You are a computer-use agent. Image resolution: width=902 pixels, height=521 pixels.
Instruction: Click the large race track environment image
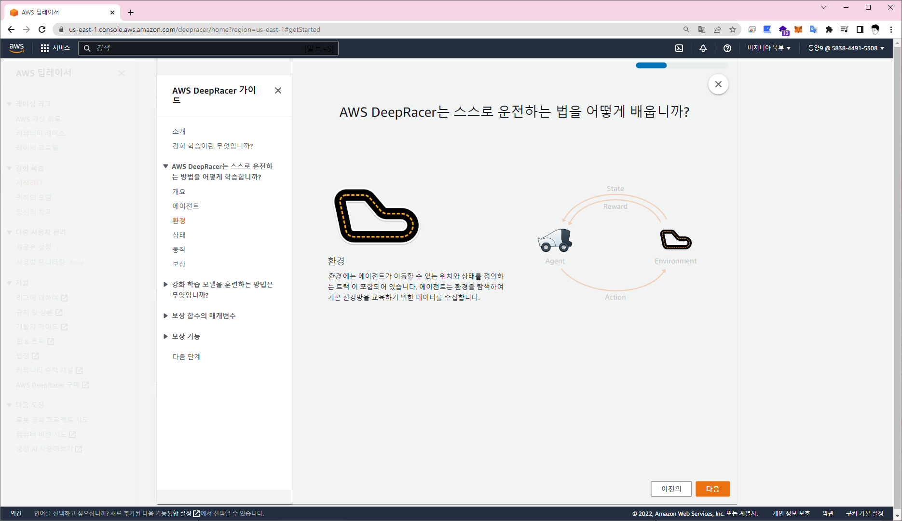pos(377,216)
